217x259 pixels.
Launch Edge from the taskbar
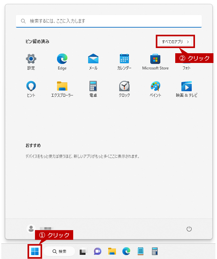(x=126, y=252)
